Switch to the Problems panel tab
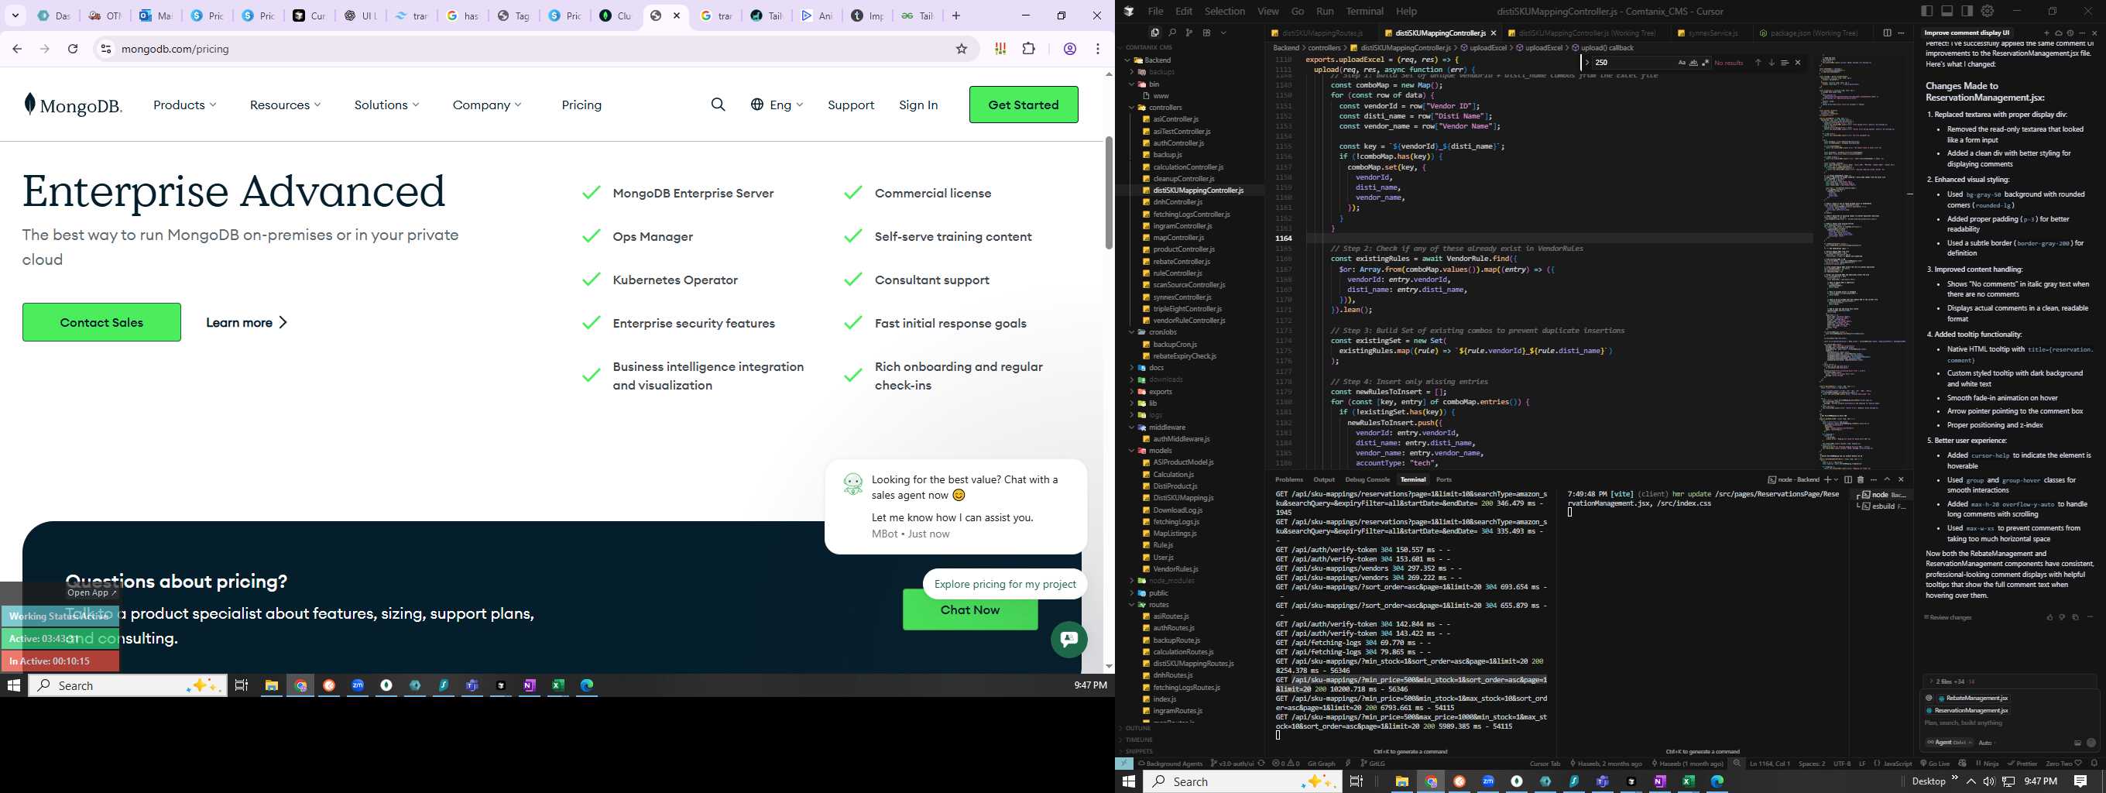 pyautogui.click(x=1289, y=480)
